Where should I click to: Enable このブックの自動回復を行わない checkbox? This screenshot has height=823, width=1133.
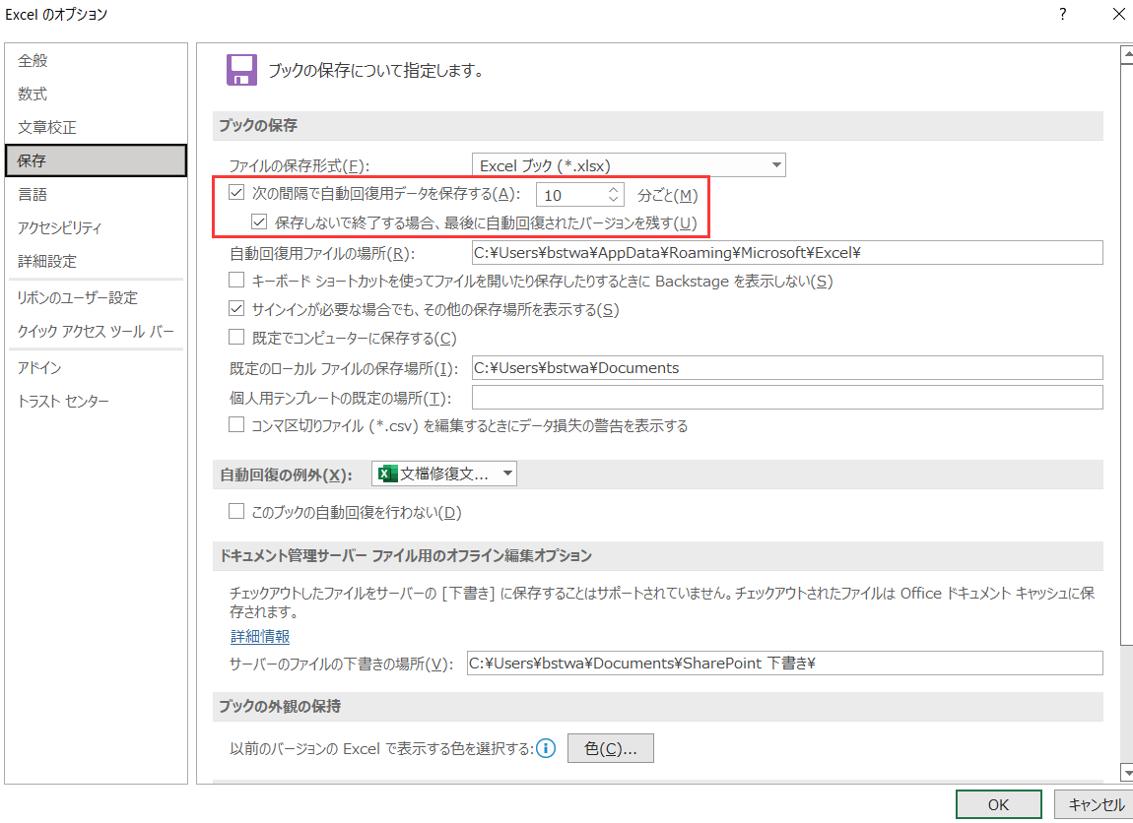click(236, 511)
